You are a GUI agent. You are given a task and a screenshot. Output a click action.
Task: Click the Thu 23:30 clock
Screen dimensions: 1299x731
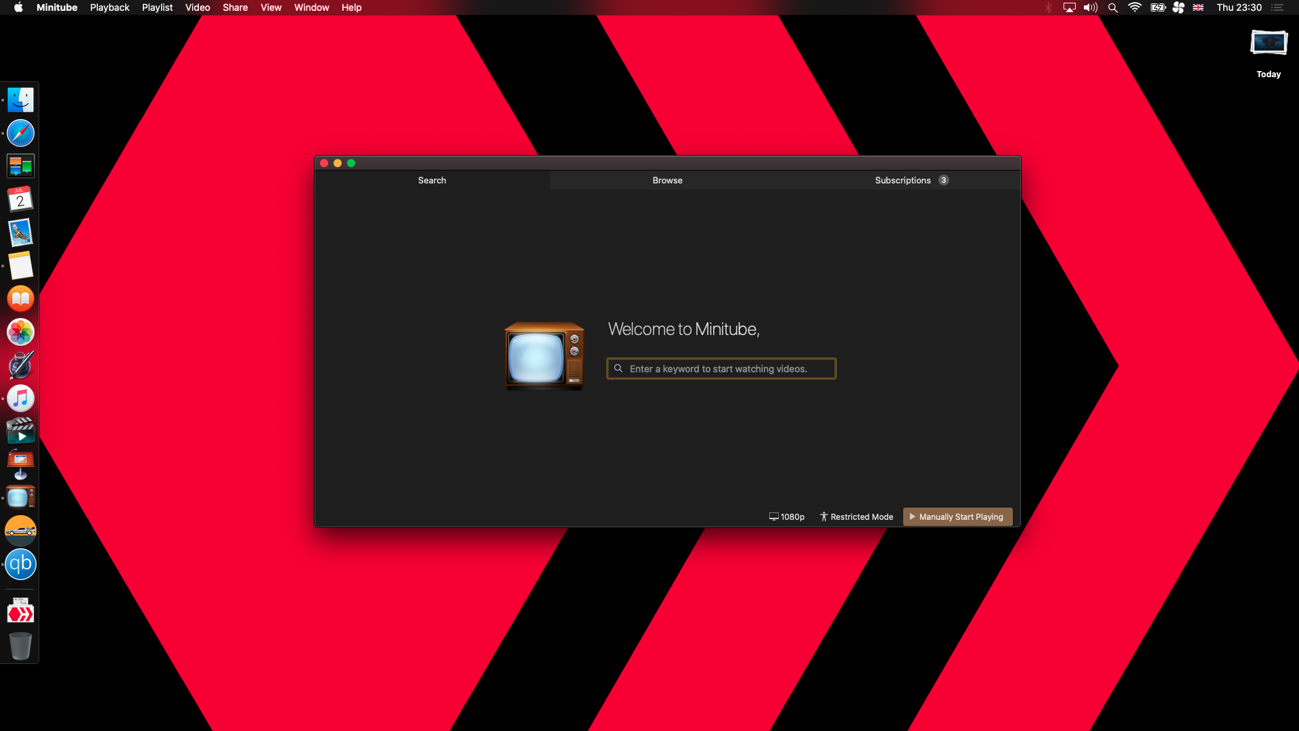pos(1239,7)
